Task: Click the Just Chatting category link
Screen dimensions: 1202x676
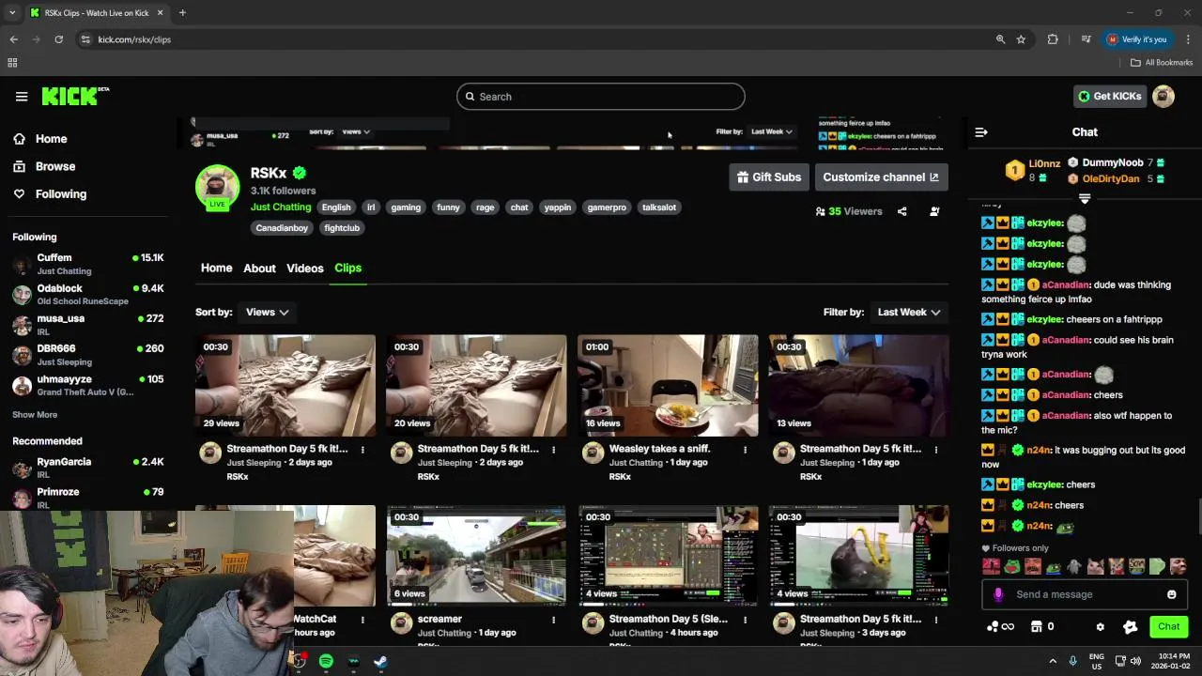Action: 281,207
